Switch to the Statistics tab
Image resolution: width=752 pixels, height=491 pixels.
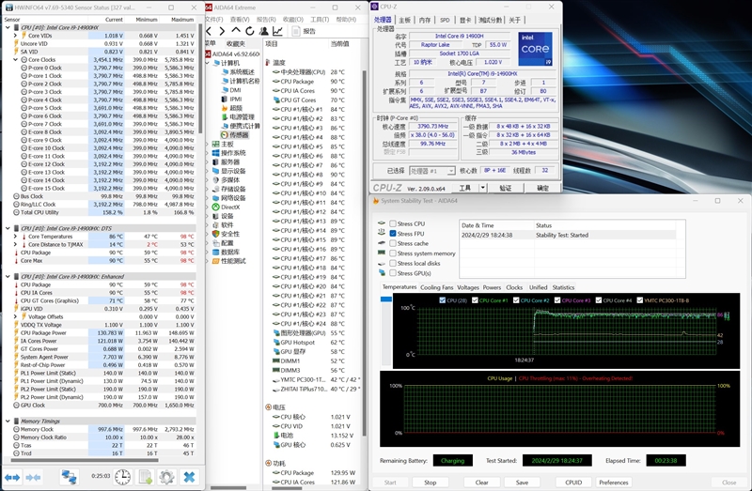pos(563,287)
